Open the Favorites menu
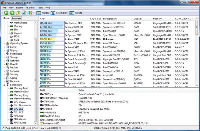The image size is (200, 131). [30, 8]
